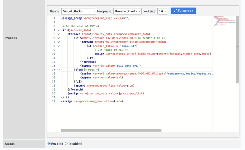Screen dimensions: 245x150
Task: Click line number 1 in the gutter
Action: click(x=54, y=18)
